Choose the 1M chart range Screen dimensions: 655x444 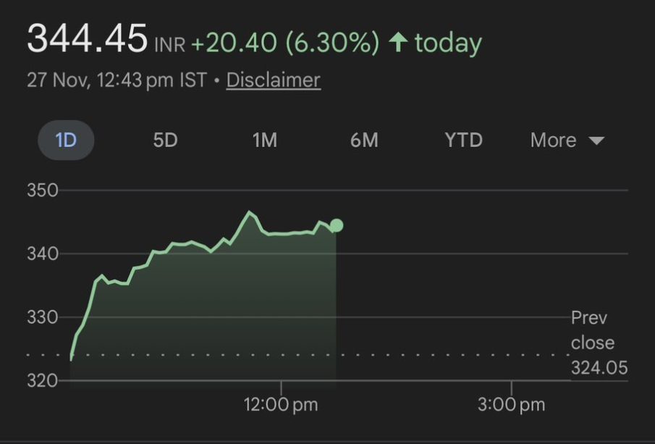click(x=264, y=140)
